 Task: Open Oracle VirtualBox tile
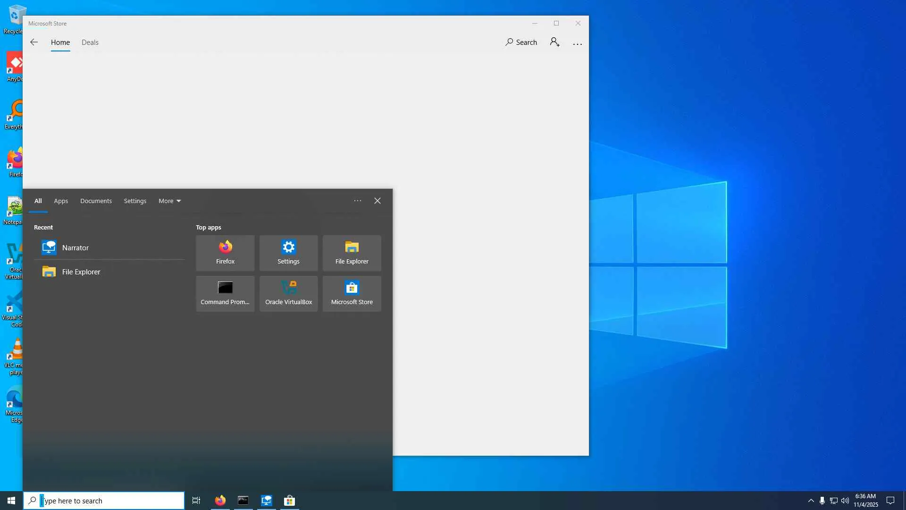[288, 293]
